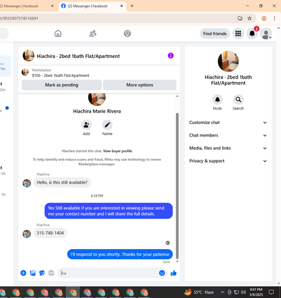Click the 315-748-1404 message bubble
The width and height of the screenshot is (281, 298).
coord(50,233)
